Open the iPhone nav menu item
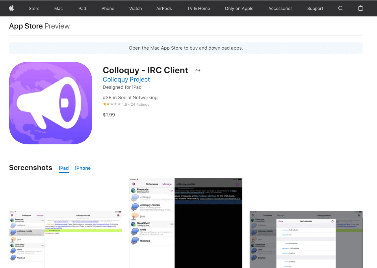377x268 pixels. coord(107,8)
